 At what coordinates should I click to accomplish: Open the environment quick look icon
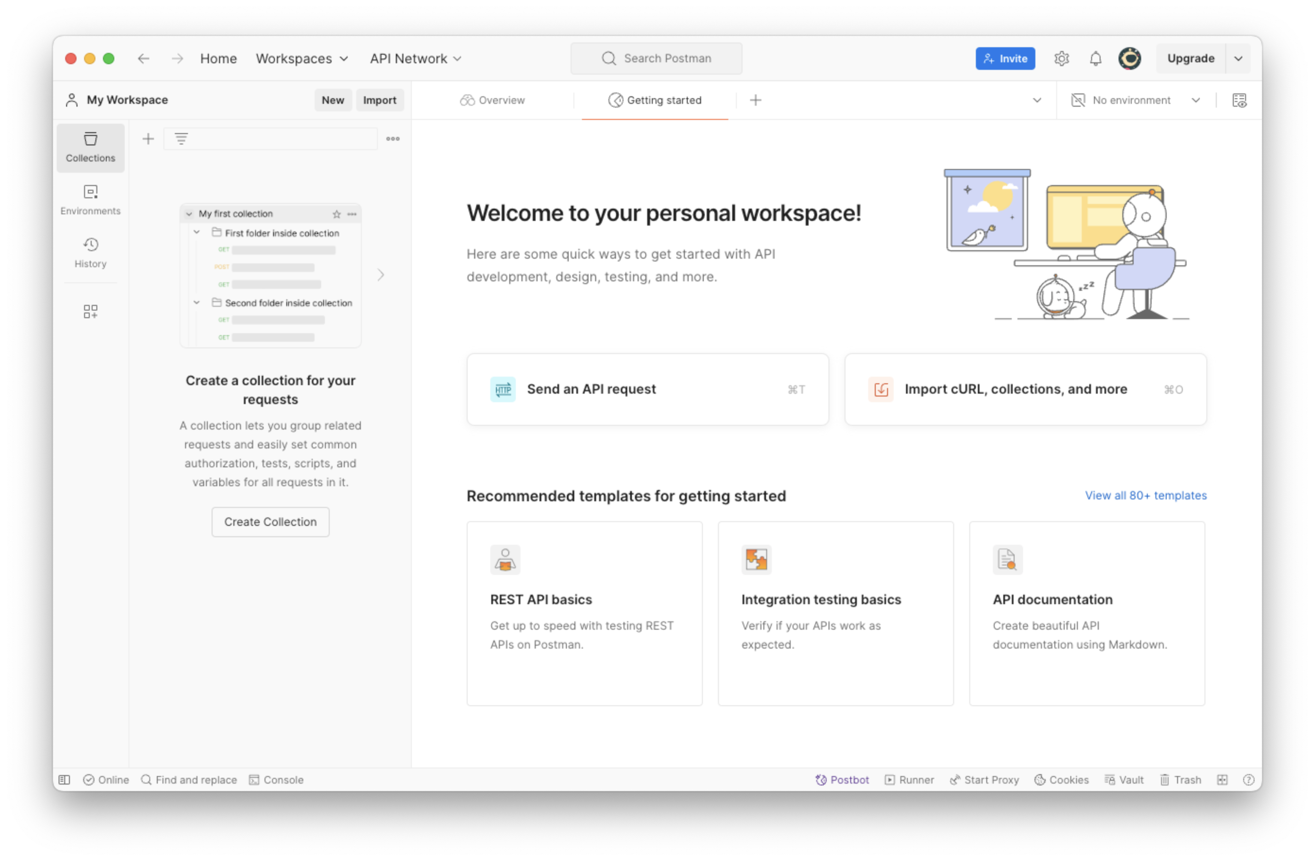point(1239,100)
